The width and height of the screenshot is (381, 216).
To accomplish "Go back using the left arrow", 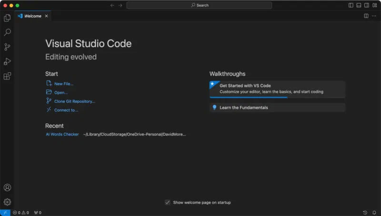I will (112, 5).
